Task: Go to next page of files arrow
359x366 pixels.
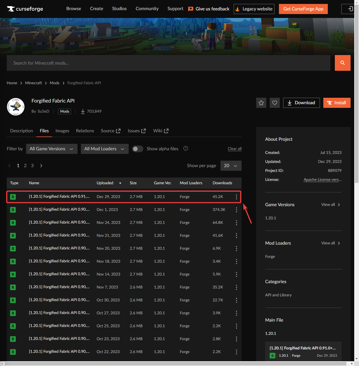Action: point(41,166)
